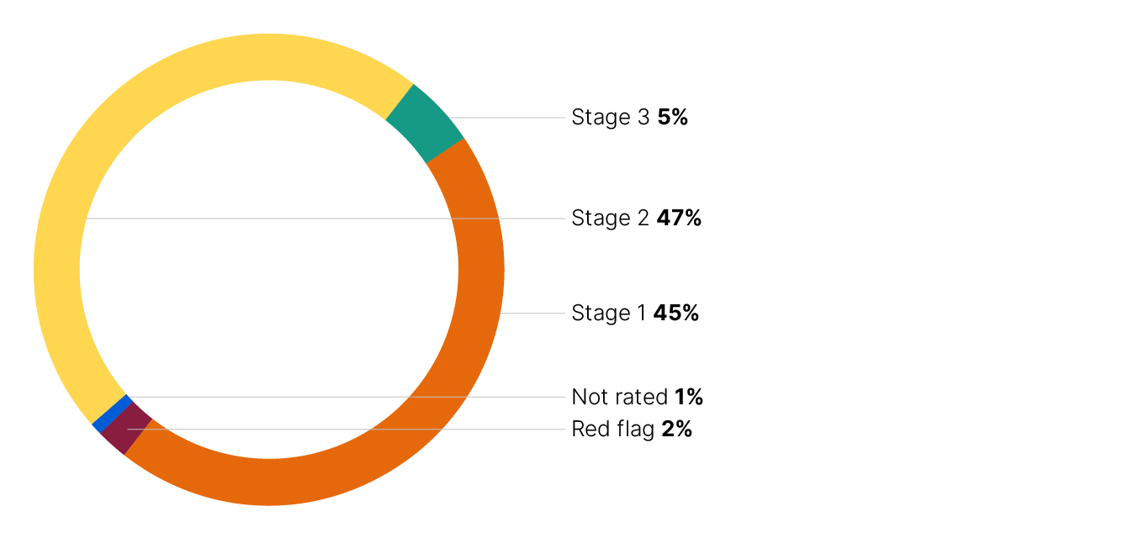Click the leader line for Stage 3
Image resolution: width=1144 pixels, height=538 pixels.
click(x=513, y=118)
